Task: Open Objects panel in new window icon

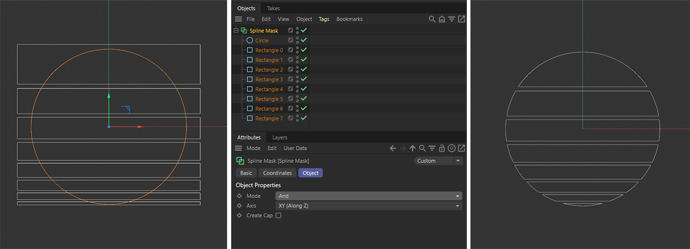Action: [x=461, y=19]
